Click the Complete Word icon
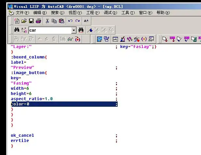201x155 pixels. click(86, 21)
